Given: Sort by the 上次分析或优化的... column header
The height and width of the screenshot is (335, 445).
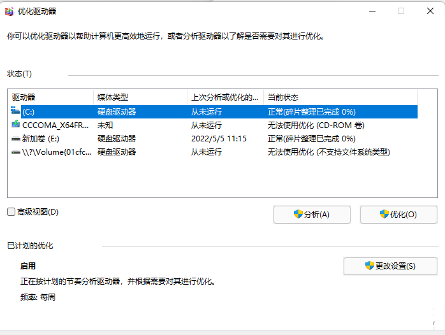Looking at the screenshot, I should (225, 97).
